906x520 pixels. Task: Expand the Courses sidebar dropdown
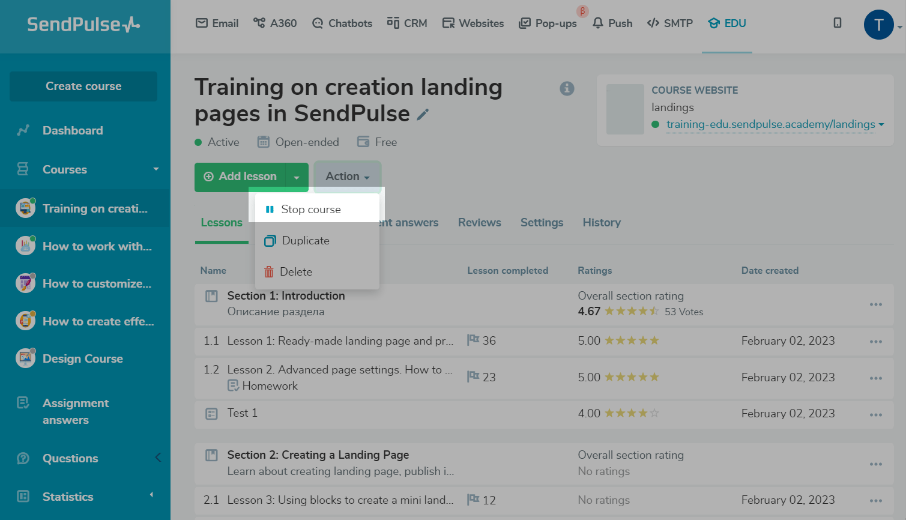point(156,169)
